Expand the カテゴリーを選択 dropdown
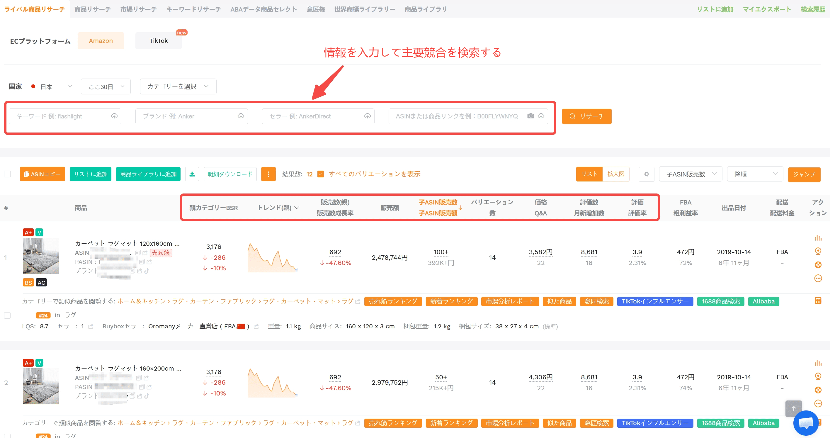The width and height of the screenshot is (830, 438). (x=178, y=86)
